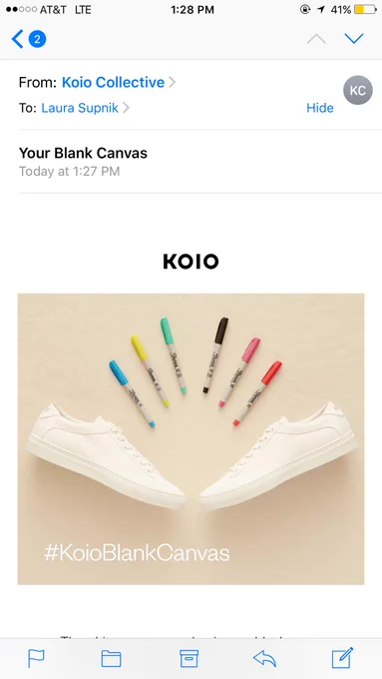Go to previous message with up arrow
The height and width of the screenshot is (679, 382).
click(x=316, y=39)
